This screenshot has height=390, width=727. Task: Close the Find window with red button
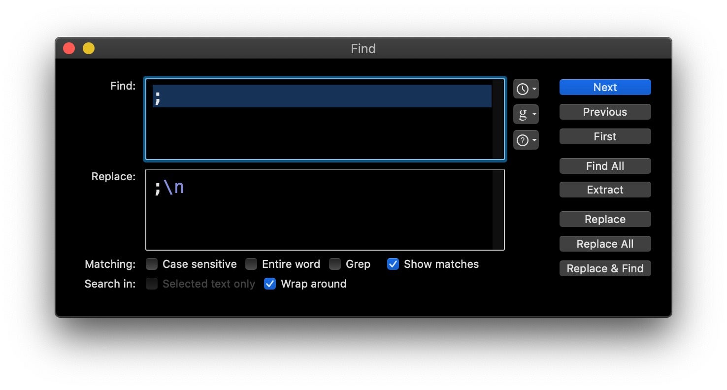tap(69, 49)
